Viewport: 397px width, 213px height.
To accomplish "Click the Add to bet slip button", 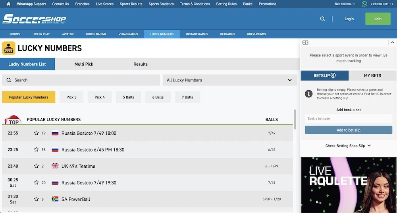I will coord(348,130).
